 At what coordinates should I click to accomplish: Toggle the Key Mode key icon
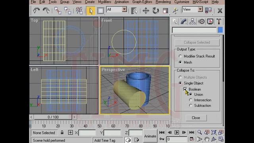point(162,139)
